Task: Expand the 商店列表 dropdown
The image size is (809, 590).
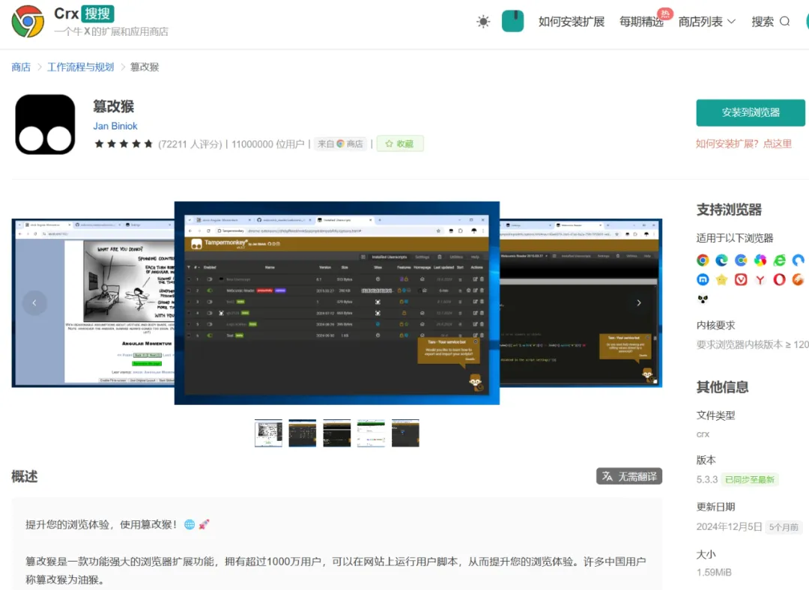Action: pyautogui.click(x=707, y=22)
